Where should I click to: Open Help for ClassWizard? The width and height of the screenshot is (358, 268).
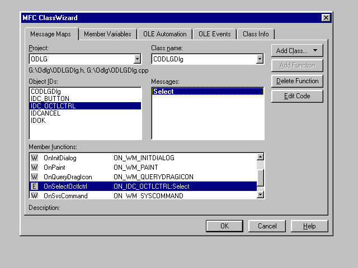coord(309,226)
